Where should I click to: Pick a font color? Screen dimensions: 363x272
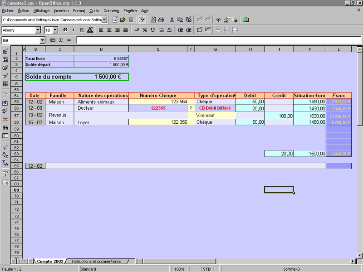pos(90,30)
